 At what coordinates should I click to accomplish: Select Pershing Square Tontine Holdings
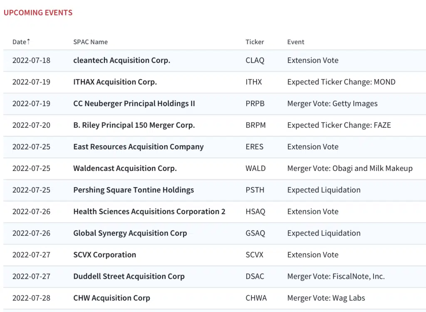coord(134,190)
